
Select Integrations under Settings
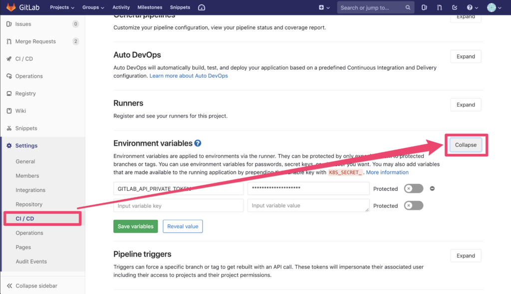click(30, 190)
